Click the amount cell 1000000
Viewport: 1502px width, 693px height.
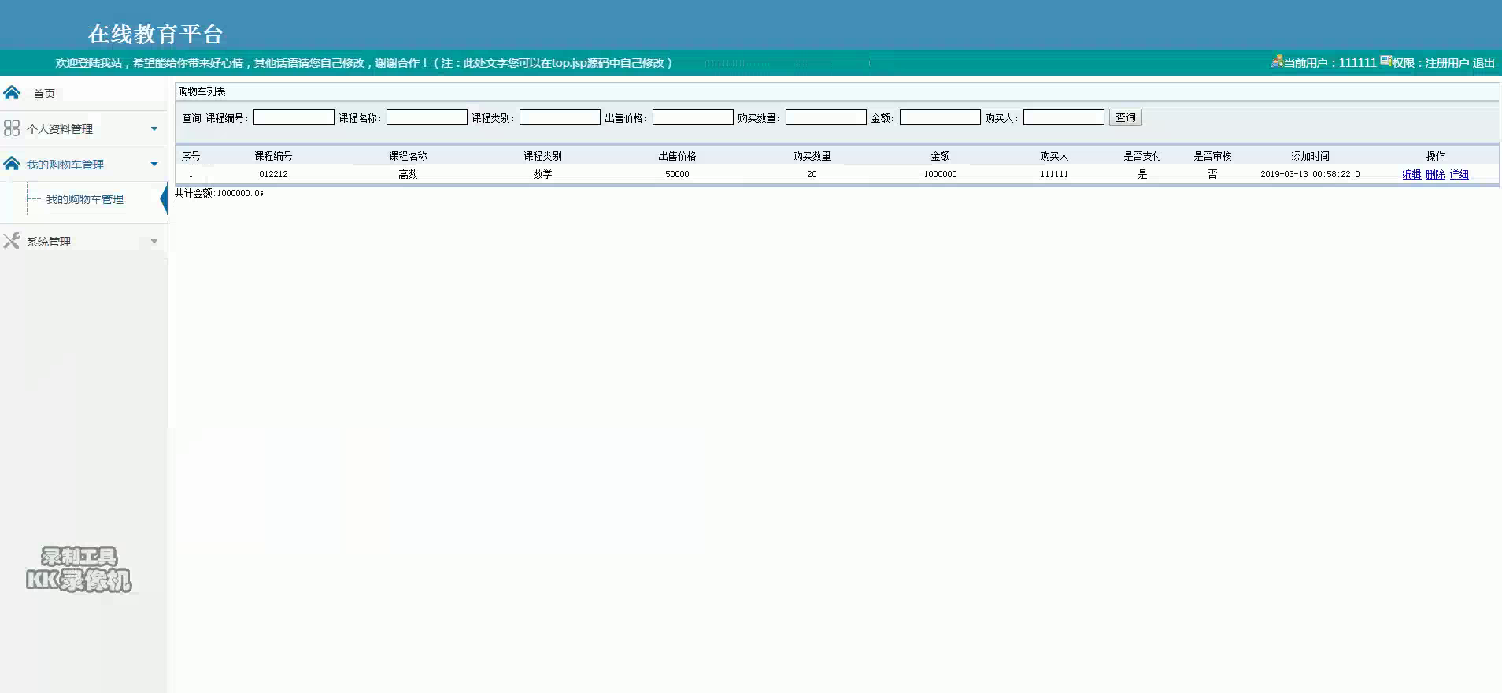[940, 174]
